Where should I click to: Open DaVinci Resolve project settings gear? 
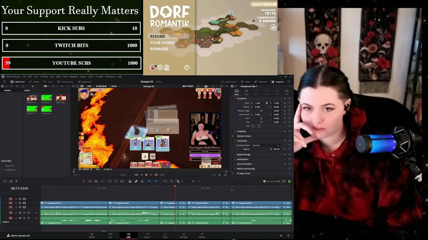click(x=288, y=235)
